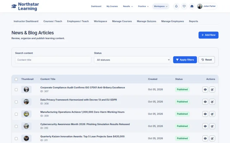230x143 pixels.
Task: Switch to Manage Quizzes tab
Action: coord(147,21)
